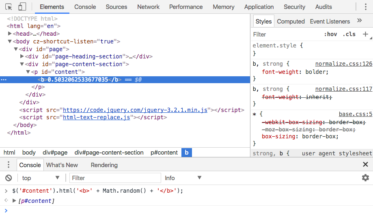The height and width of the screenshot is (215, 373).
Task: Switch to the Console panel tab
Action: pyautogui.click(x=85, y=7)
